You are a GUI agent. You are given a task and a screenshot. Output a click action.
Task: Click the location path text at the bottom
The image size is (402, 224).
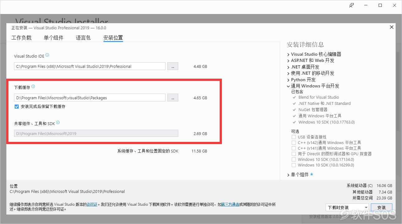pyautogui.click(x=67, y=192)
